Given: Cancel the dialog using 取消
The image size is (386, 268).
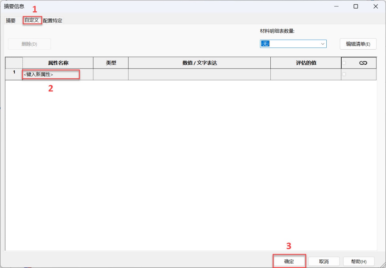Looking at the screenshot, I should pyautogui.click(x=324, y=261).
